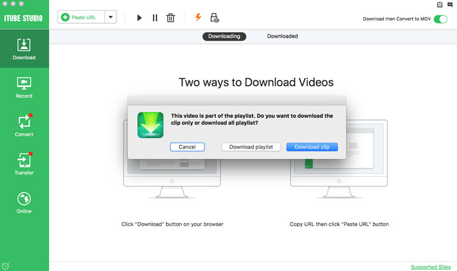
Task: Click the private mode lock icon
Action: 215,18
